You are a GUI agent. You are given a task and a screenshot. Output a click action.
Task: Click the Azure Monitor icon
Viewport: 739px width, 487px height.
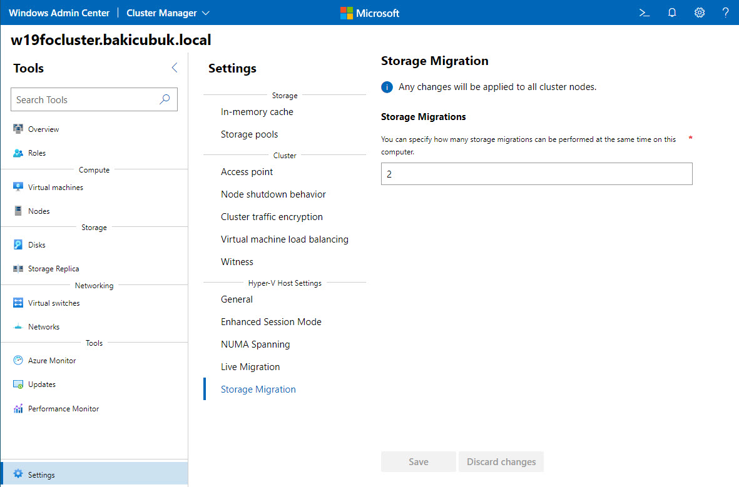click(x=18, y=360)
